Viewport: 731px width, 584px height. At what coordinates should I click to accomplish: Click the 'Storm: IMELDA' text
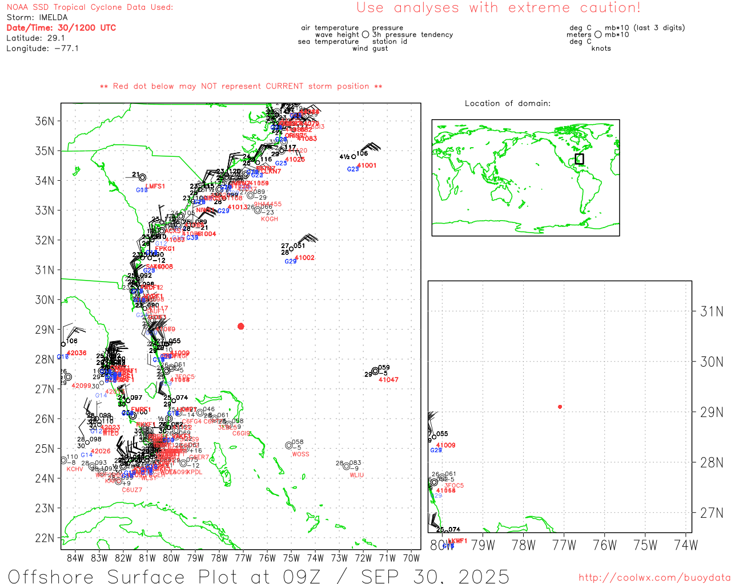coord(37,18)
